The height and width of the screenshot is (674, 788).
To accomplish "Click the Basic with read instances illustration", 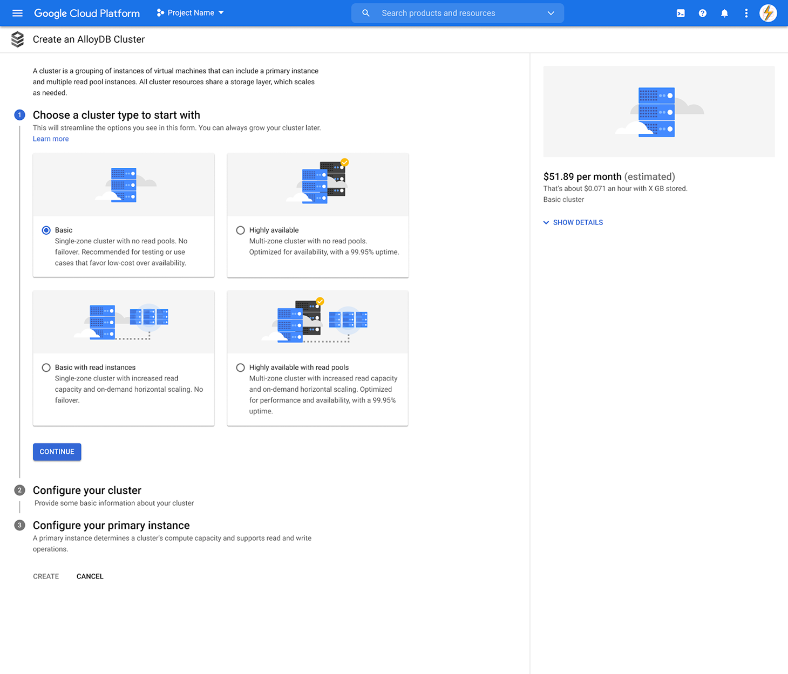I will (124, 322).
